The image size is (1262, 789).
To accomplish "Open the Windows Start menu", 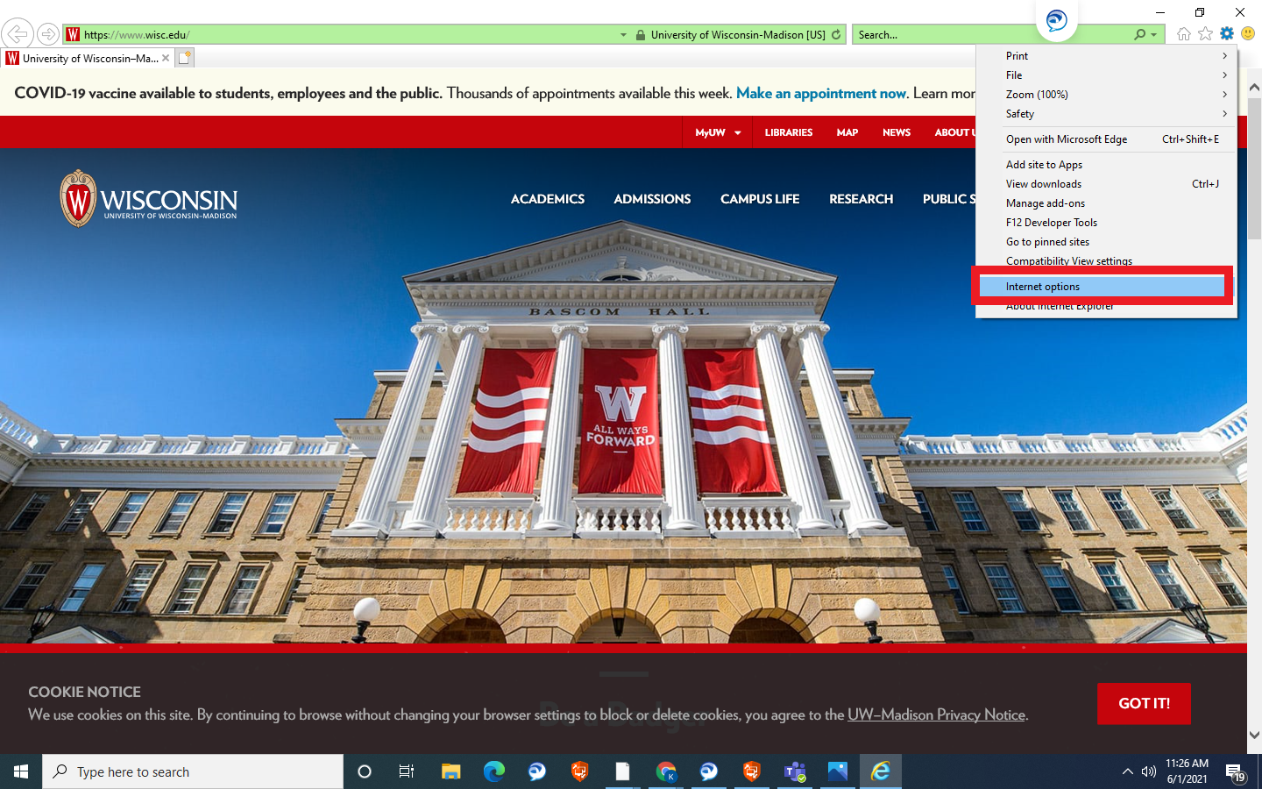I will [x=21, y=771].
